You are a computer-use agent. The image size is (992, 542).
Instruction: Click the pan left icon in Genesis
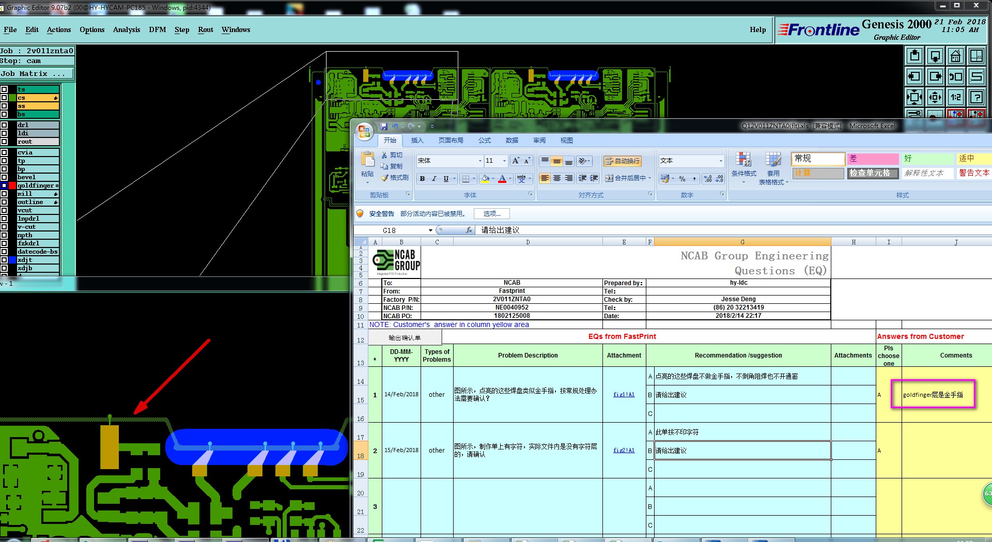tap(914, 76)
